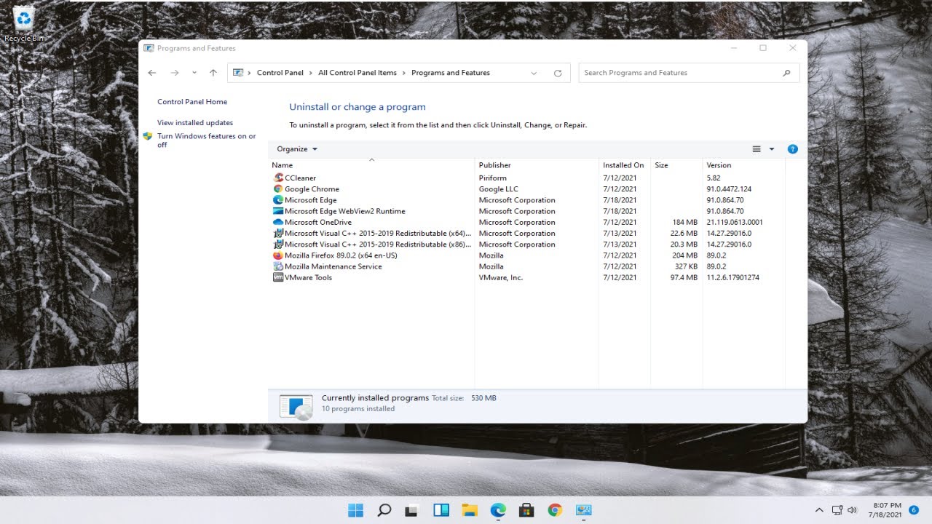Viewport: 932px width, 524px height.
Task: Click version 91.0.4472.124 cell
Action: [x=729, y=188]
